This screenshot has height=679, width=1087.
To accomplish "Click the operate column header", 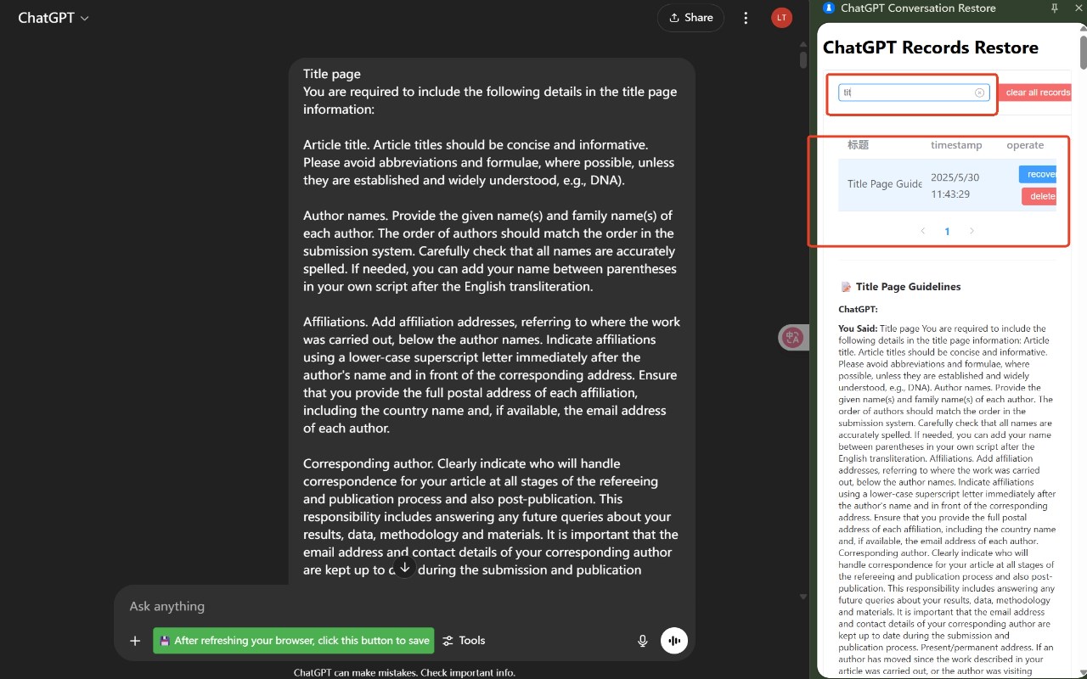I will pyautogui.click(x=1025, y=145).
